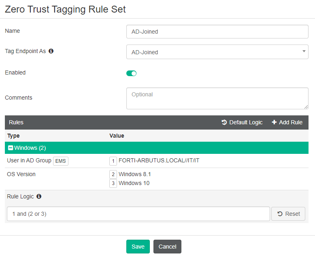Save the tagging rule set

point(138,247)
